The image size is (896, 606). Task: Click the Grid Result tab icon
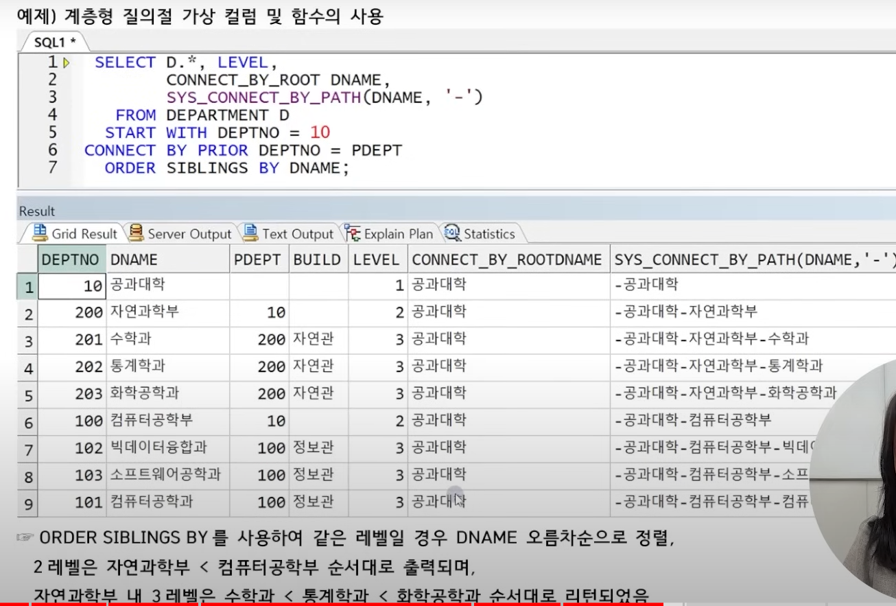40,233
